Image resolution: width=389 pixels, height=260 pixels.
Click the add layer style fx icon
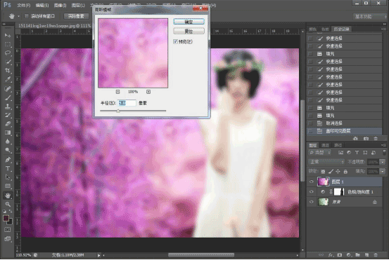[x=331, y=255]
